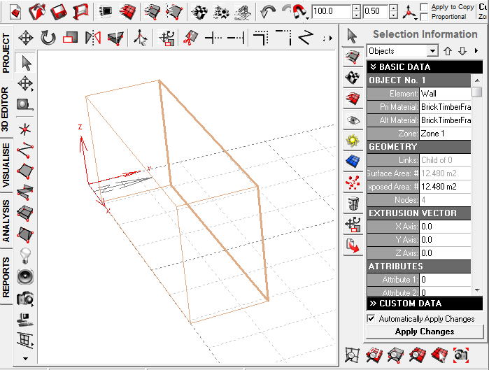Screen dimensions: 489x370
Task: Select the scissors cut tool
Action: coord(188,38)
